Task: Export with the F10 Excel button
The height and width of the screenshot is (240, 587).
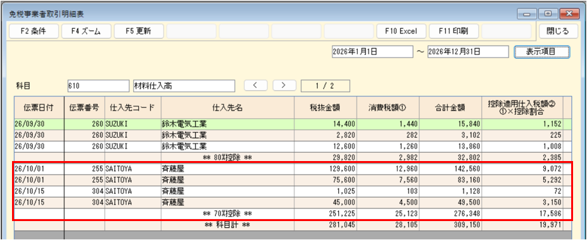Action: 401,32
